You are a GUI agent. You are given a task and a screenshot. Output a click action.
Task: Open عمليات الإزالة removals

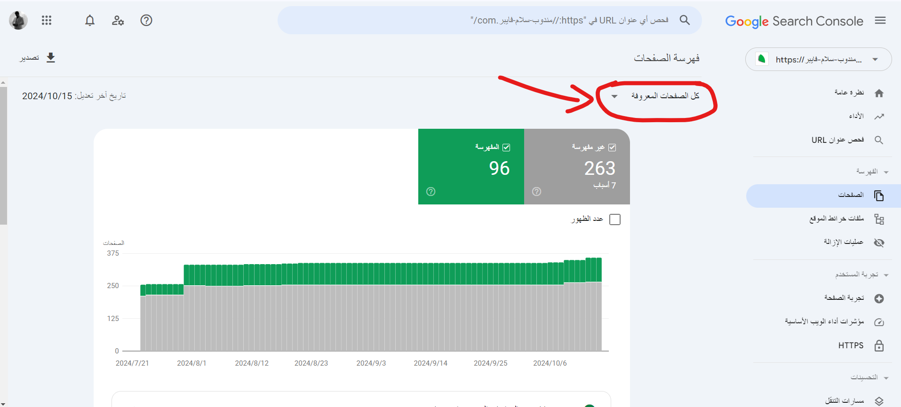844,242
